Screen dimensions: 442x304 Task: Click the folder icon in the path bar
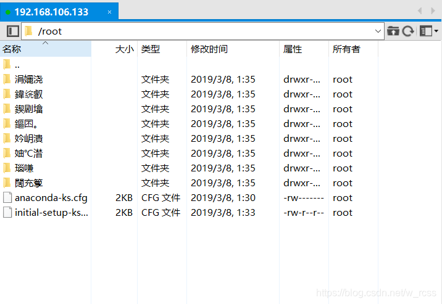click(28, 31)
